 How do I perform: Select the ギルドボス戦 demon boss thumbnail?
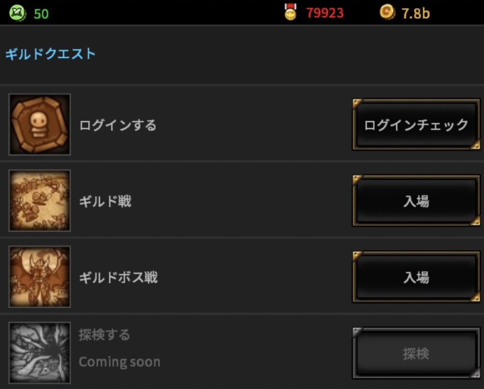point(40,277)
